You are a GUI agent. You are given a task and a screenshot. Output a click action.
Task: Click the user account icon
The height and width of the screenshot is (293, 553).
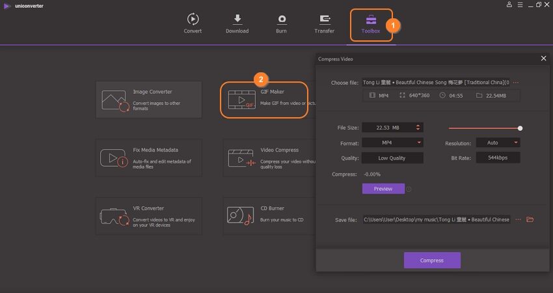coord(509,5)
